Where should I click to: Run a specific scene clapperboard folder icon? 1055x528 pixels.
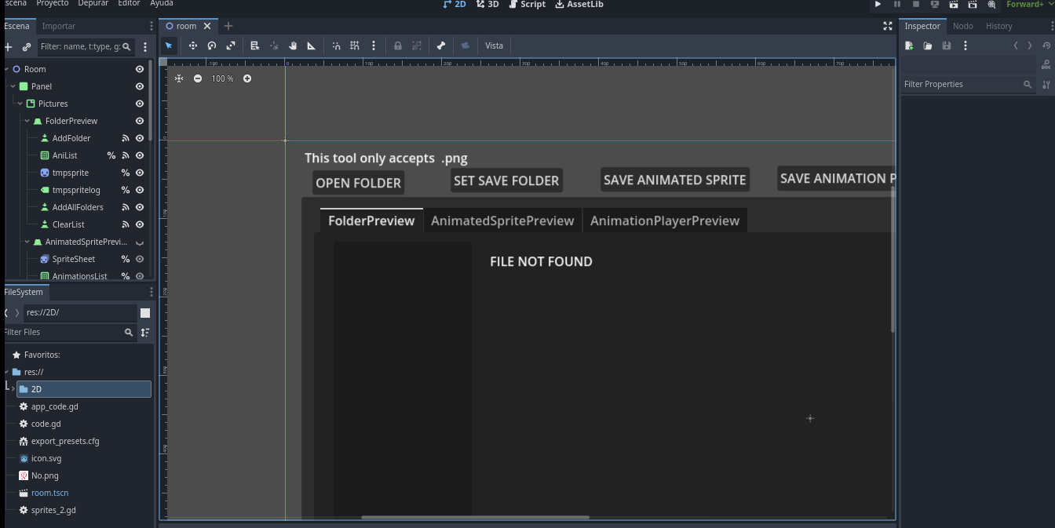pos(973,4)
